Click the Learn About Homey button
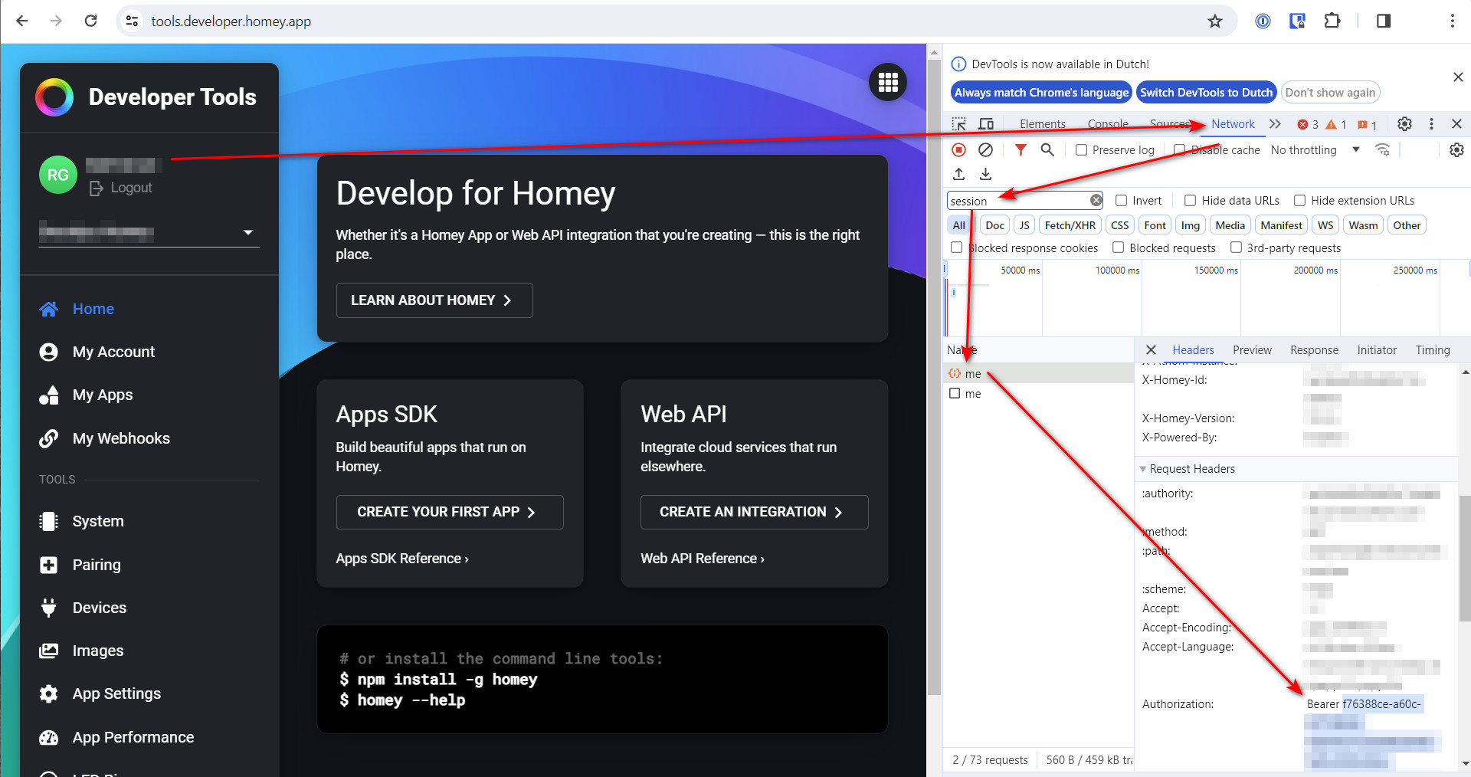 (x=434, y=300)
